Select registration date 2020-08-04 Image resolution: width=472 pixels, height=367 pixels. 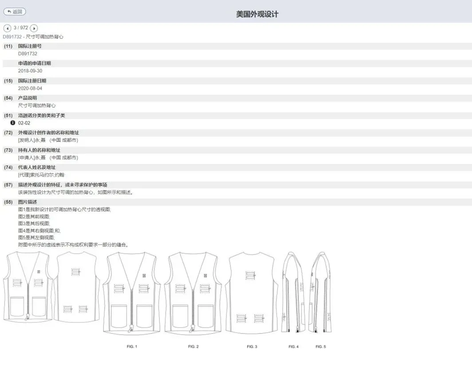coord(30,88)
